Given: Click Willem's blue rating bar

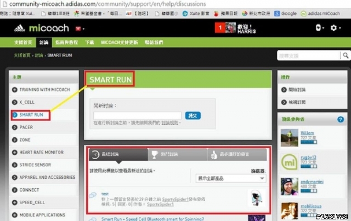Looking at the screenshot, I should tap(309, 142).
